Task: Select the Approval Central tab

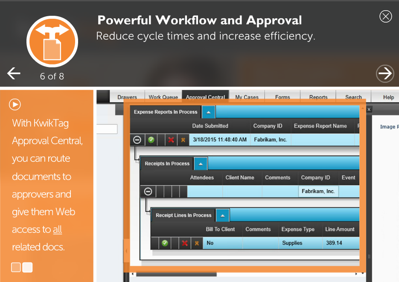Action: point(205,97)
